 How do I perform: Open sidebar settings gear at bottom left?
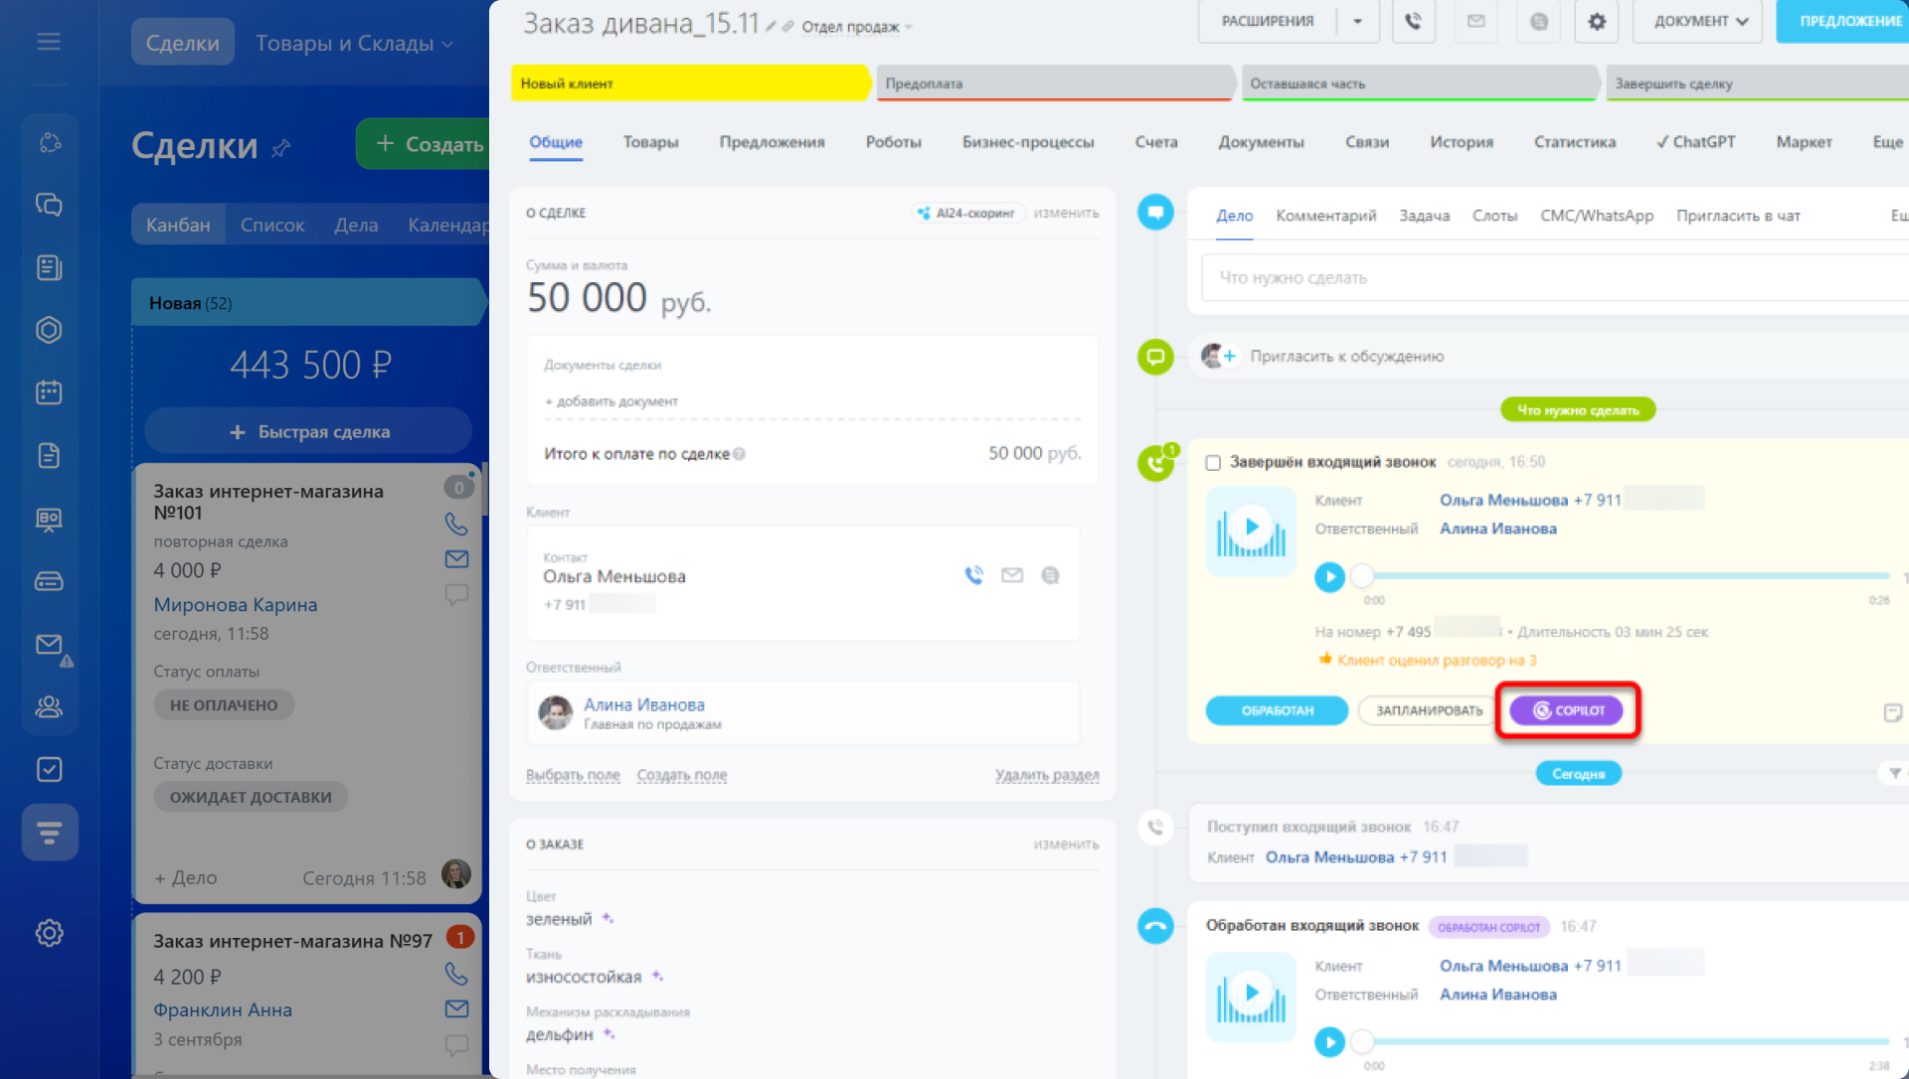(x=49, y=933)
